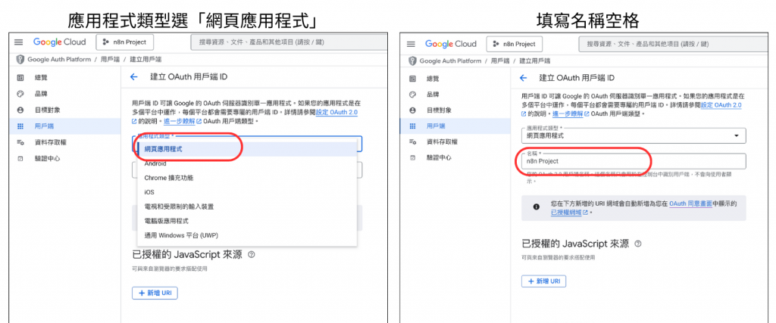The image size is (776, 323).
Task: Select 通用 Windows 平台 (UWP) option
Action: click(247, 235)
